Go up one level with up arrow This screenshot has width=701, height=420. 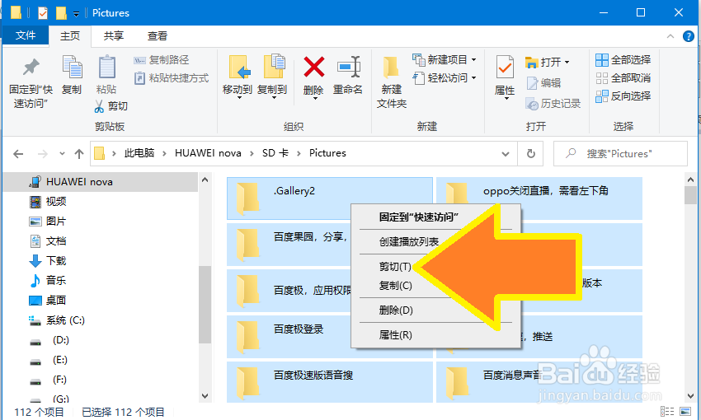[x=79, y=154]
